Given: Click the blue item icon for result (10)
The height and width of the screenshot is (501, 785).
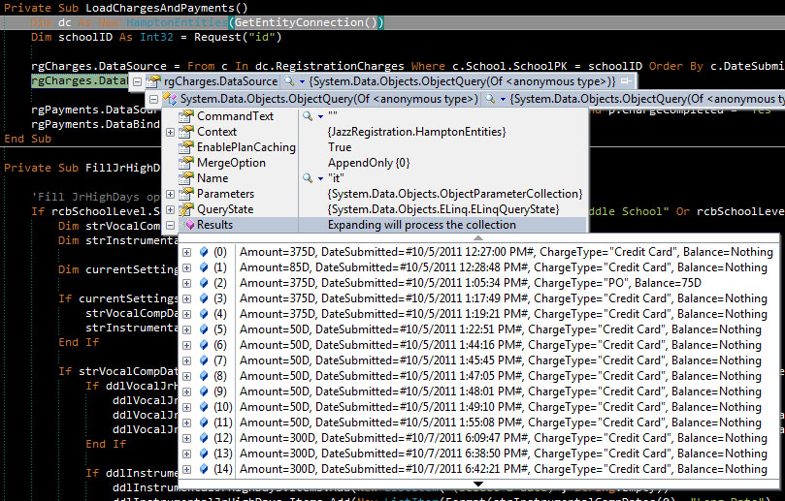Looking at the screenshot, I should 203,407.
